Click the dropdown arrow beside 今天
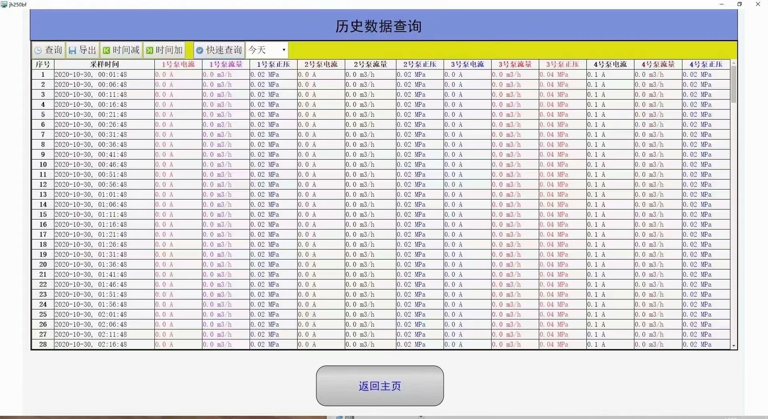Screen dimensions: 768x419 [284, 50]
